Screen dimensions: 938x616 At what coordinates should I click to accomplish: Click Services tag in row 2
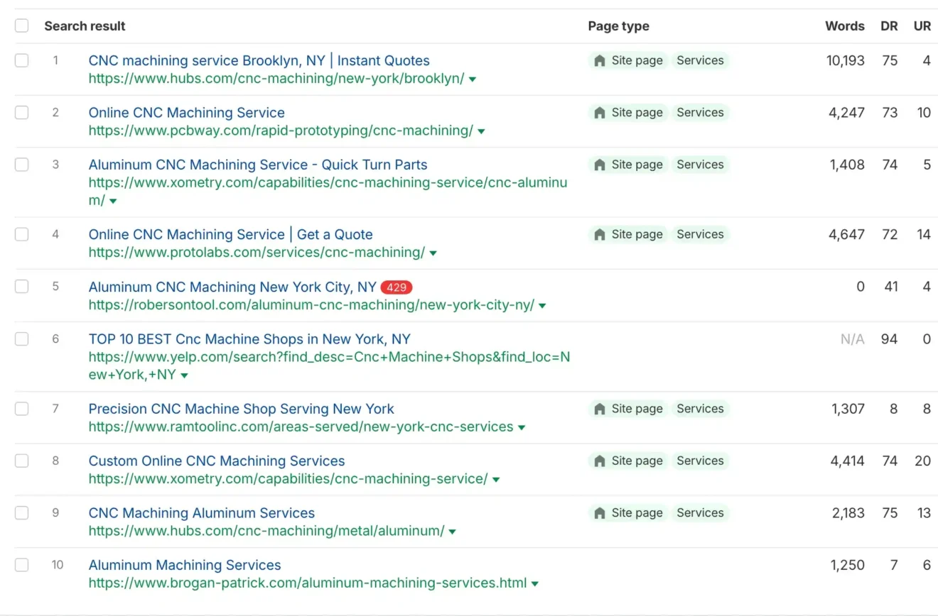pyautogui.click(x=700, y=112)
